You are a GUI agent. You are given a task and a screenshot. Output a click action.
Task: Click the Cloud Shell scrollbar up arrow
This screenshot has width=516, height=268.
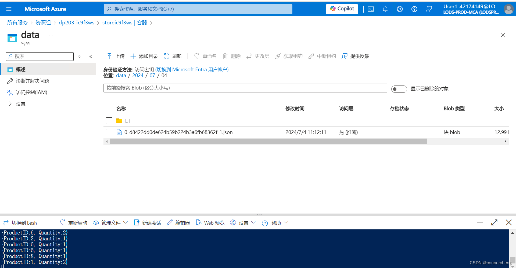513,233
